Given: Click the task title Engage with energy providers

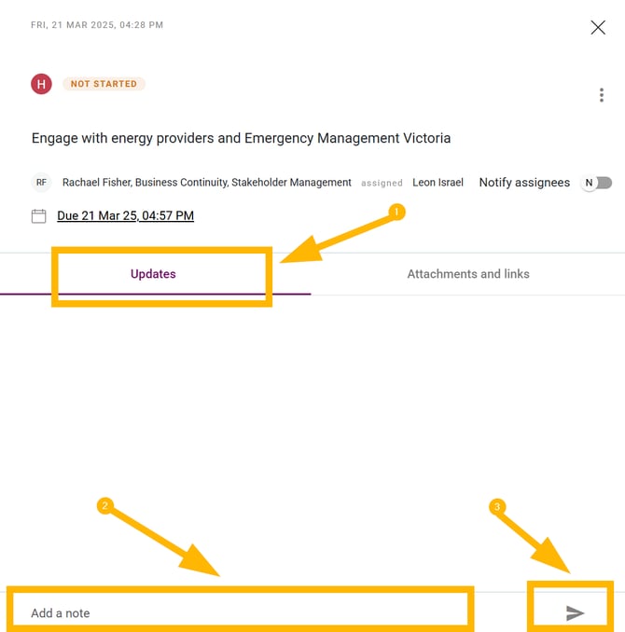Looking at the screenshot, I should [241, 138].
